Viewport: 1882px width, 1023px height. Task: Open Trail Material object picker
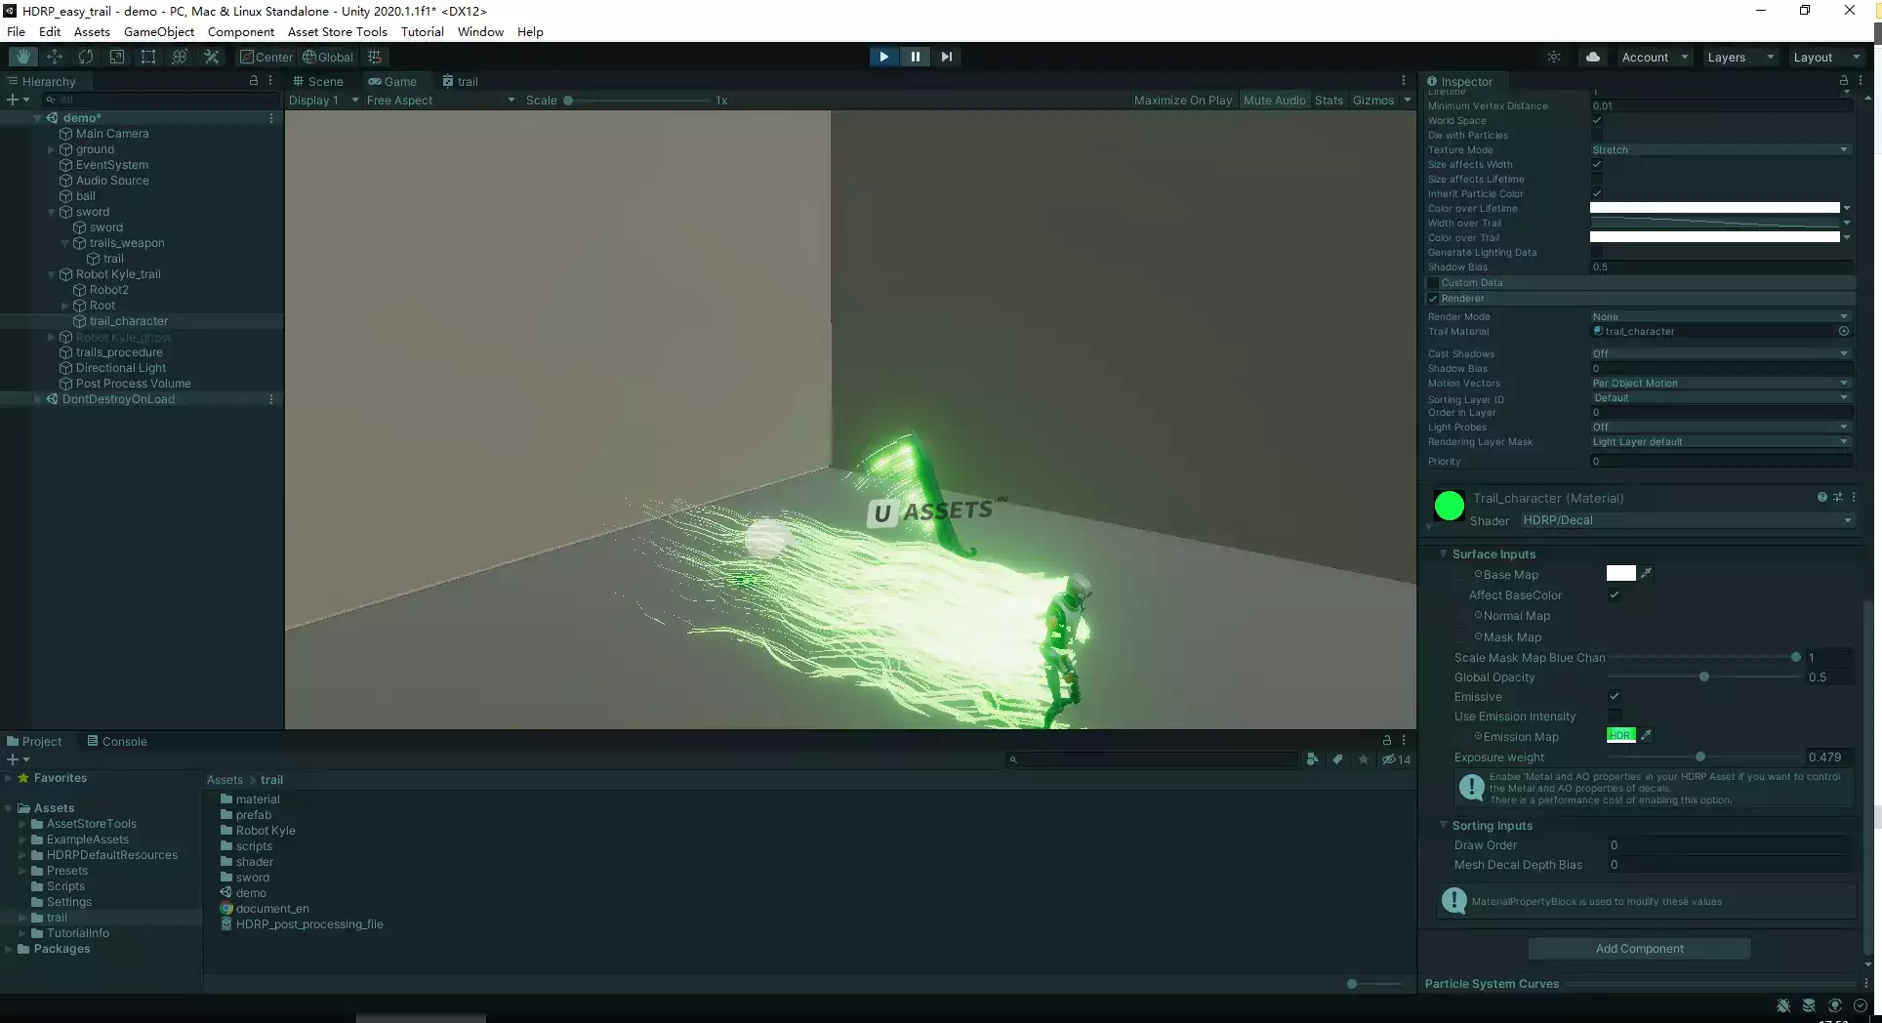coord(1844,331)
